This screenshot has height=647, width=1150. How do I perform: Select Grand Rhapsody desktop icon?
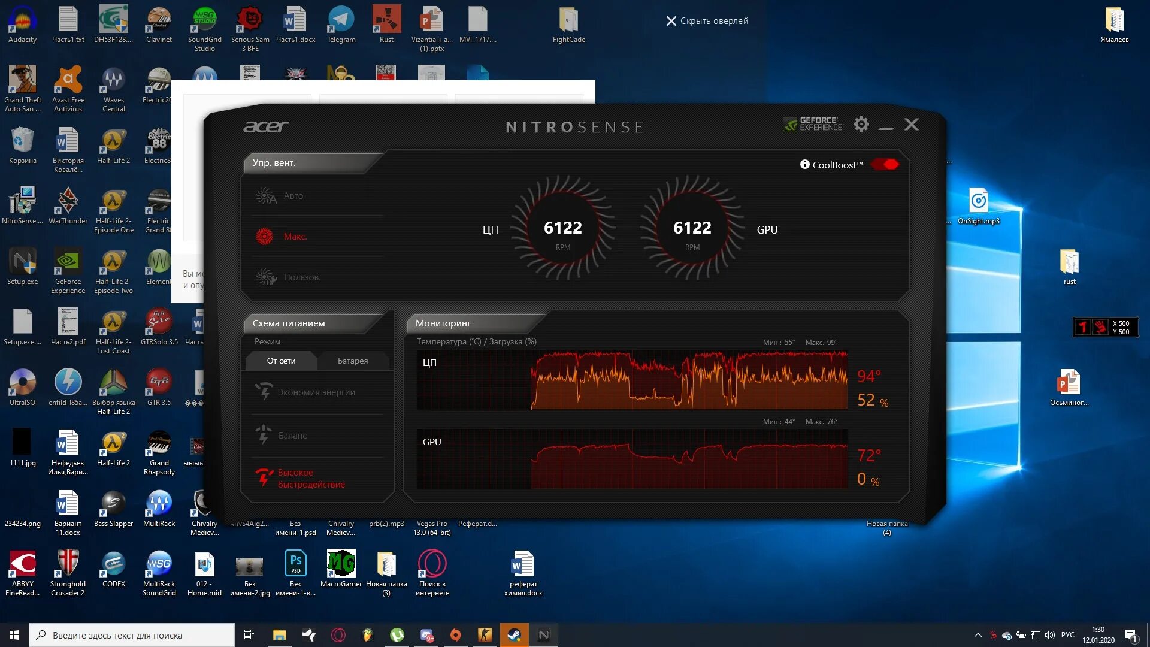[x=159, y=453]
